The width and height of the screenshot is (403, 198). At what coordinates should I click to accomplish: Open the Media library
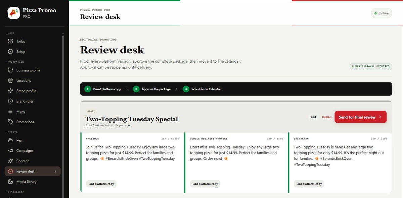coord(33,182)
